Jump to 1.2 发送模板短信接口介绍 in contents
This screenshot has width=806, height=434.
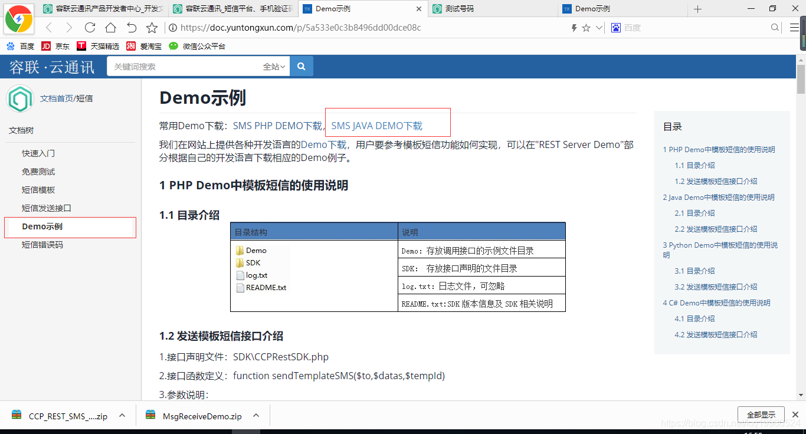click(716, 182)
